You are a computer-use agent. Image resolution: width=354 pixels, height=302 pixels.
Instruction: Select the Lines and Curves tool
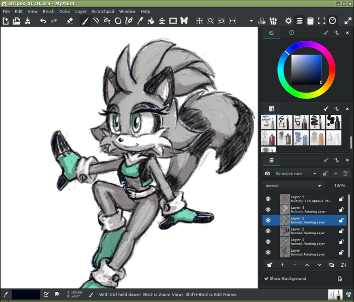(96, 21)
